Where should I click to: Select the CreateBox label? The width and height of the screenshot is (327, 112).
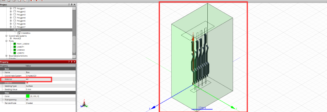click(x=26, y=33)
